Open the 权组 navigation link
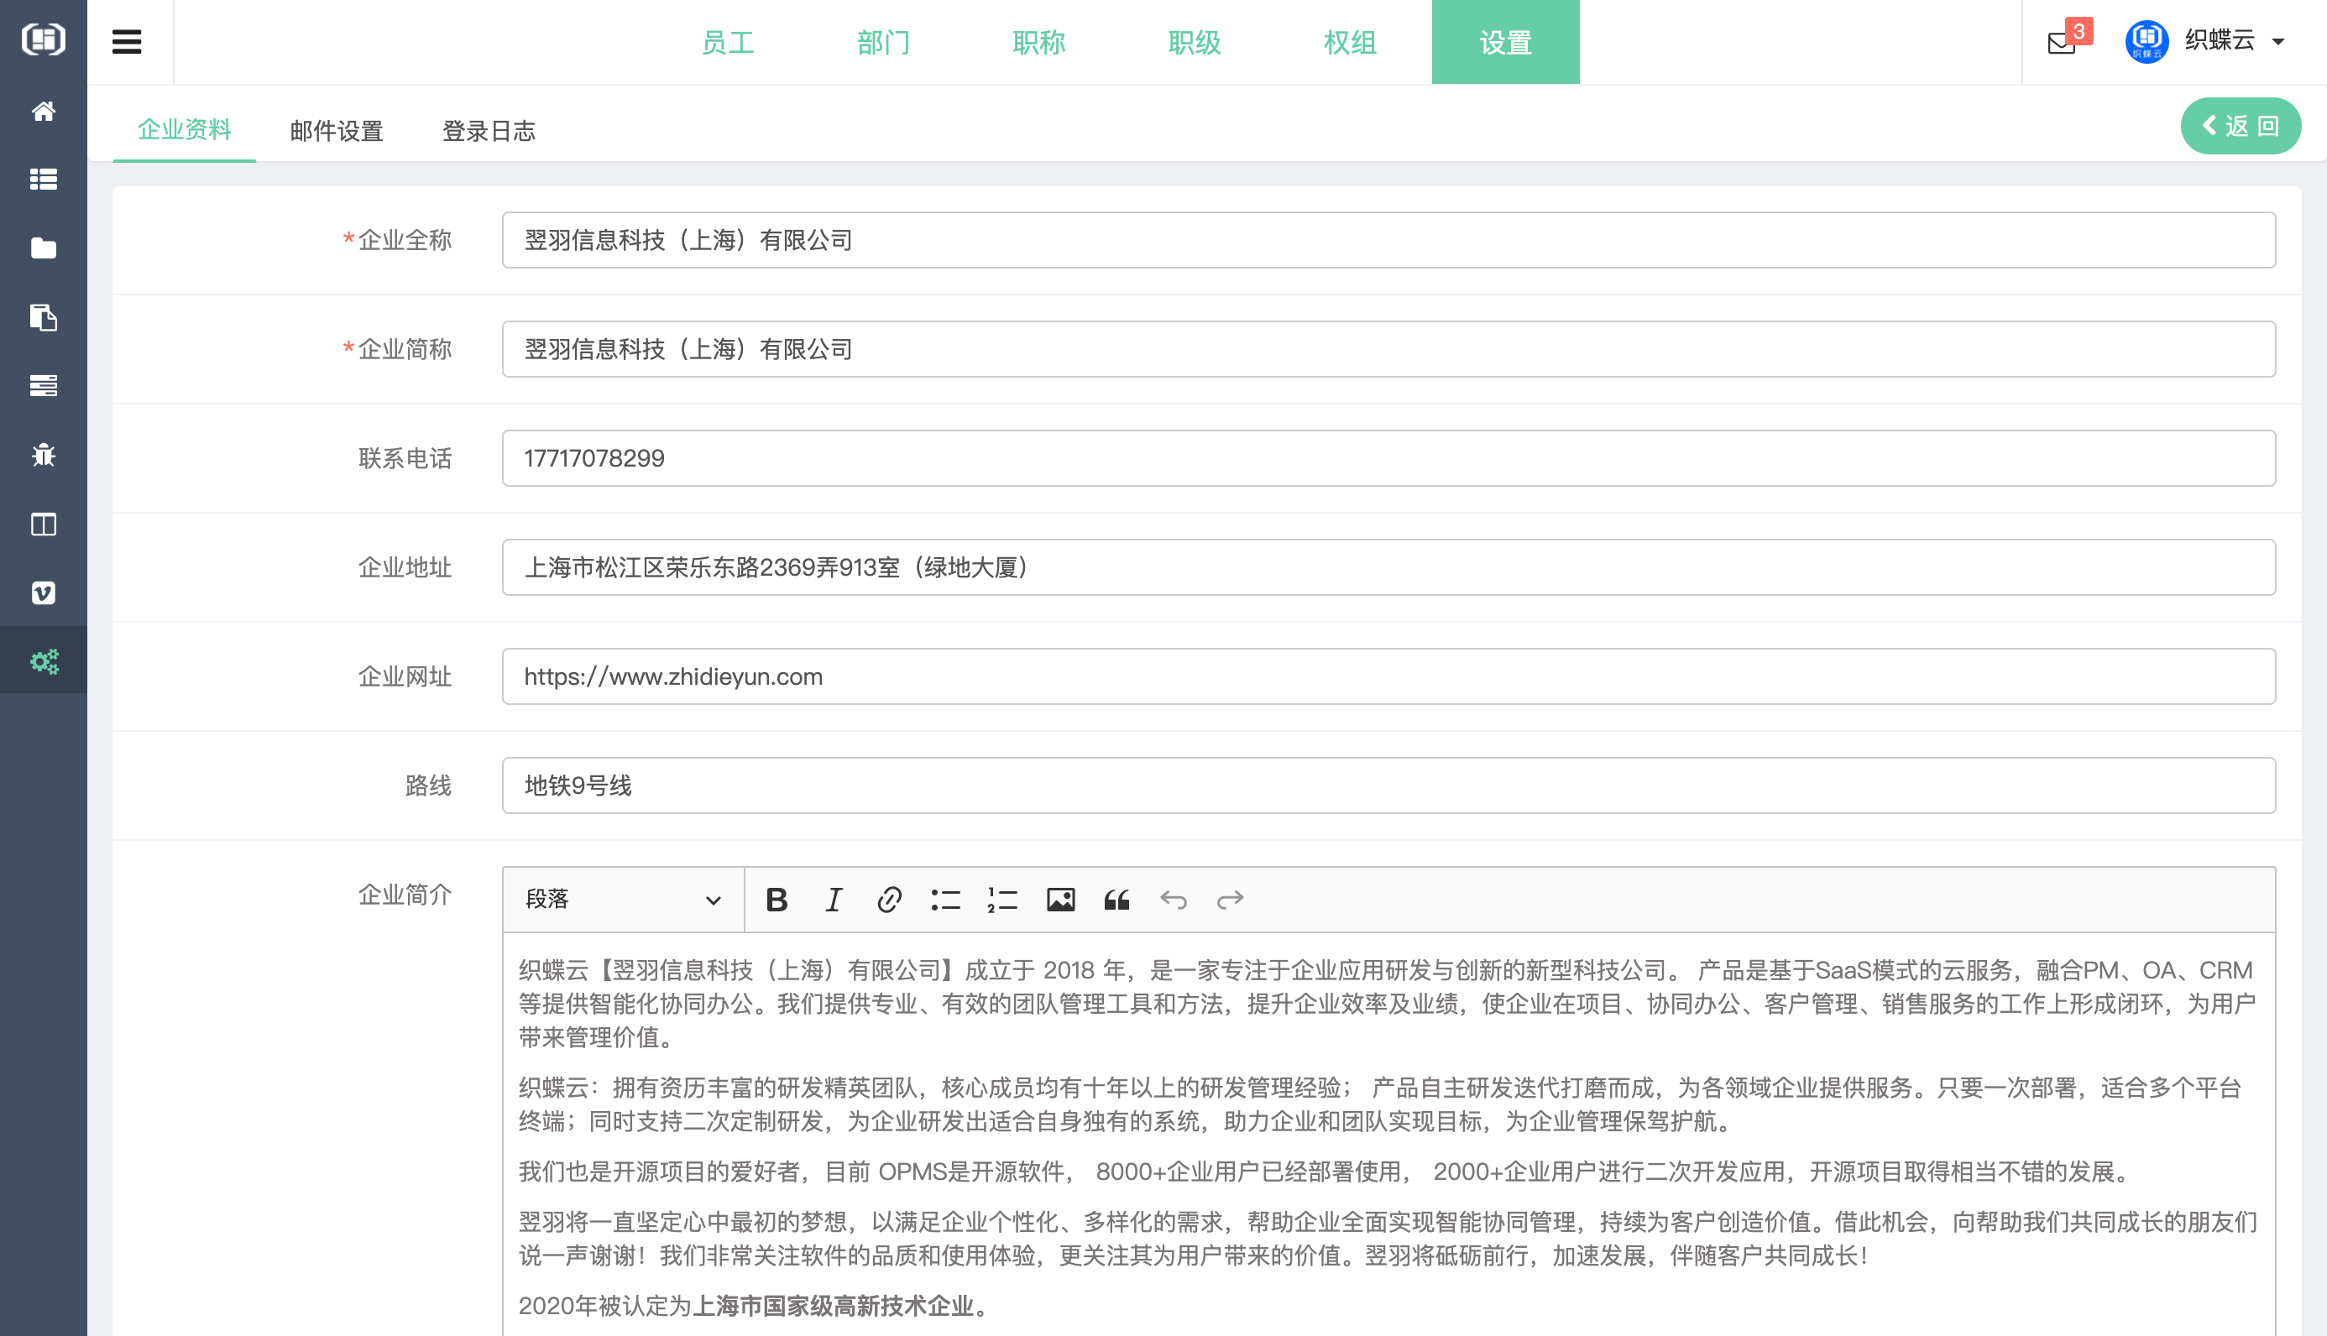 point(1349,42)
